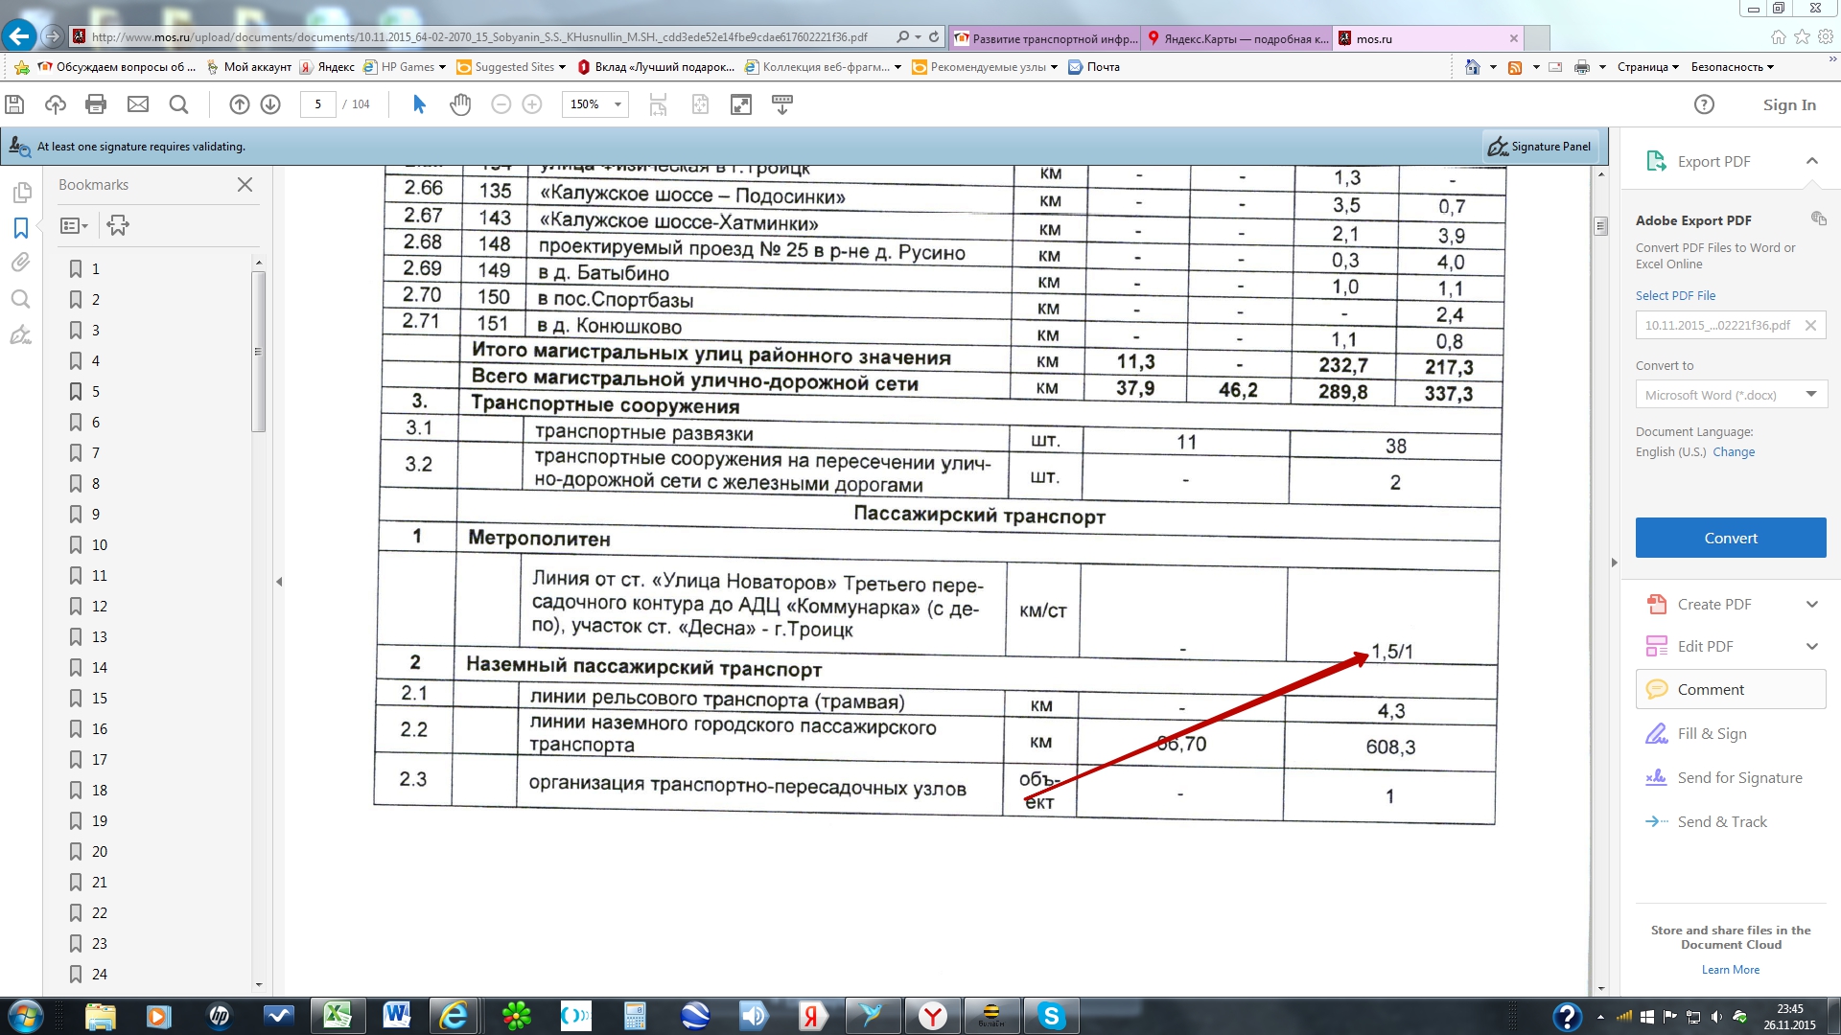Click the page number input field

317,104
